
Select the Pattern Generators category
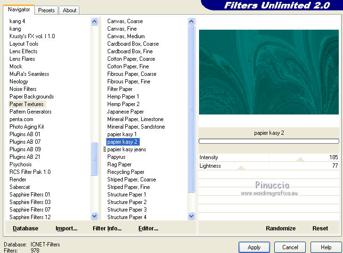[x=31, y=112]
